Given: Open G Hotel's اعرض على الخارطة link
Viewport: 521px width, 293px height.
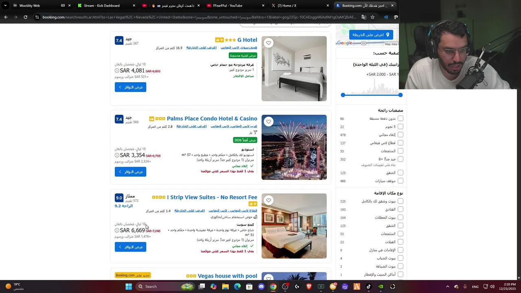Looking at the screenshot, I should pyautogui.click(x=201, y=48).
